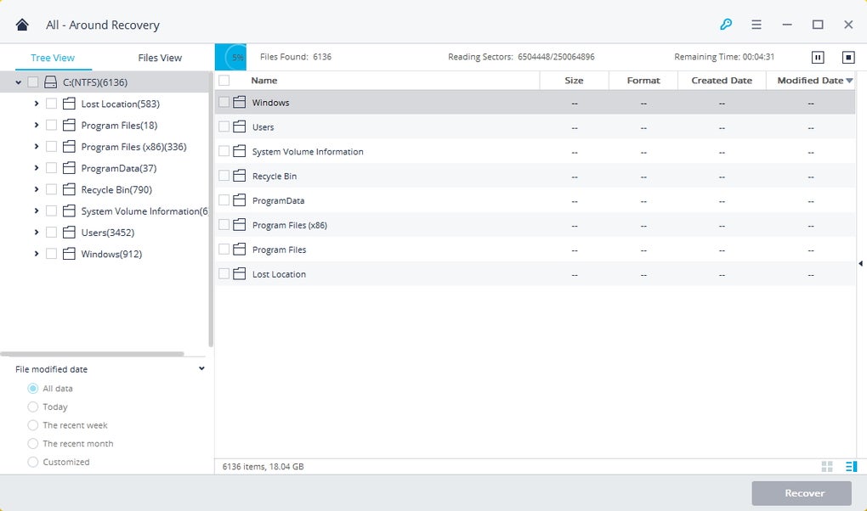Activate the list view icon
Viewport: 867px width, 511px height.
point(850,466)
